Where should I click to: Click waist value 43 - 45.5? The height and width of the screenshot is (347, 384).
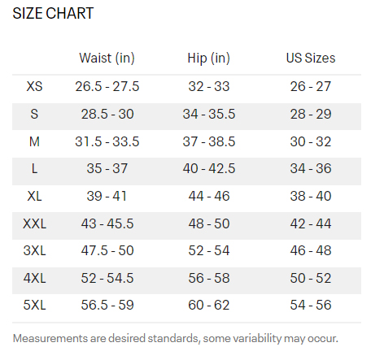pos(107,223)
